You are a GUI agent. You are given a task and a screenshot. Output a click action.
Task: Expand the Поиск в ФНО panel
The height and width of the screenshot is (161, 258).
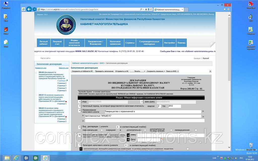coord(172,71)
